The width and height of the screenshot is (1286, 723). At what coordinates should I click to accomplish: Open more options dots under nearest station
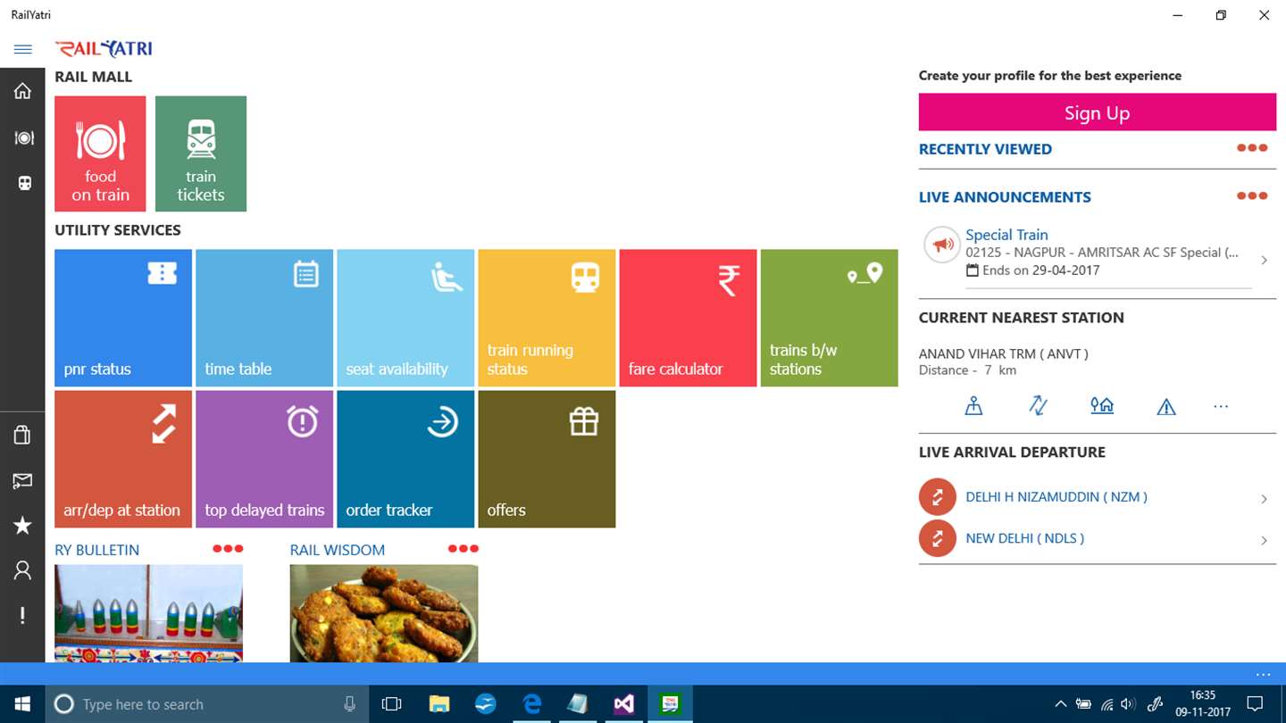[x=1221, y=406]
